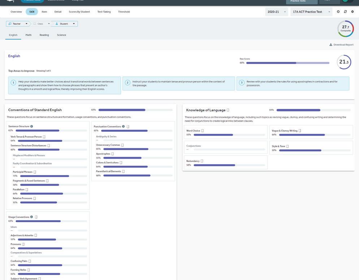Image resolution: width=359 pixels, height=280 pixels.
Task: Click the greyed-out Idiom skill
Action: pyautogui.click(x=13, y=227)
